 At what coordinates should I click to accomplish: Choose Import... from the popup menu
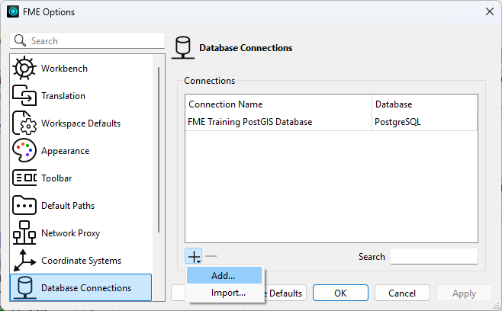(x=224, y=293)
